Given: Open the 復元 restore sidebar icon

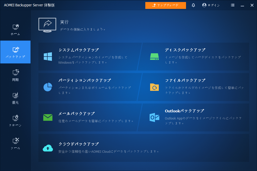Looking at the screenshot, I should click(16, 95).
